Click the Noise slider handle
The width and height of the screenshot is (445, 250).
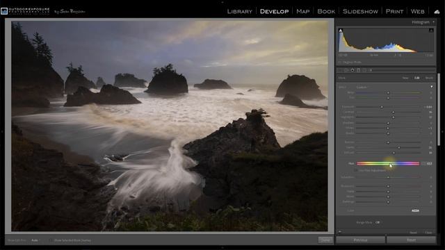(388, 192)
